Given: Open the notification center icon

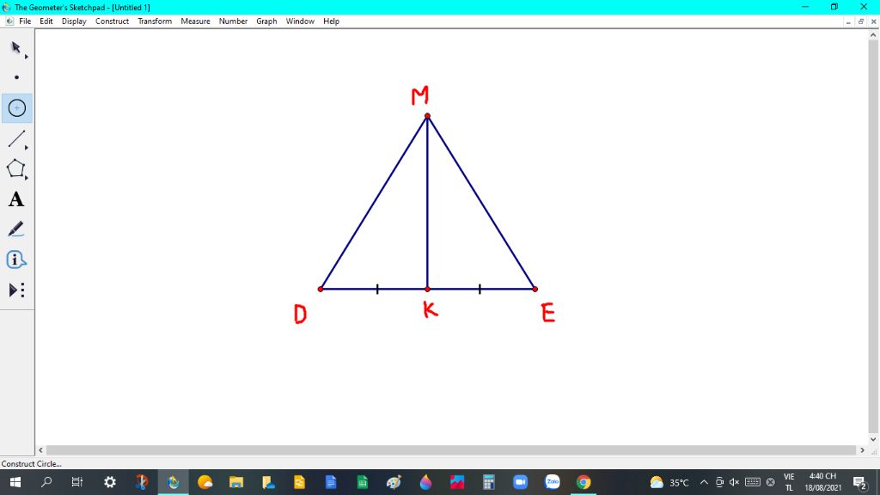Looking at the screenshot, I should (x=859, y=482).
